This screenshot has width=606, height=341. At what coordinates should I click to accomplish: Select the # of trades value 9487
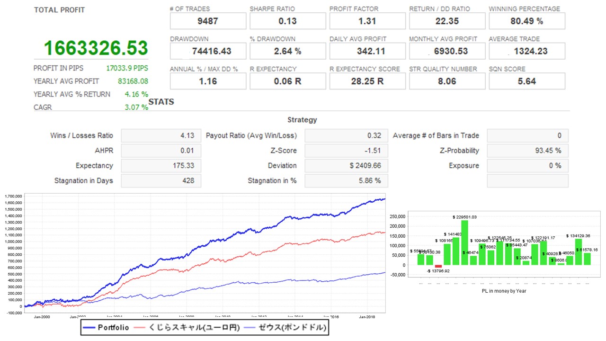208,21
